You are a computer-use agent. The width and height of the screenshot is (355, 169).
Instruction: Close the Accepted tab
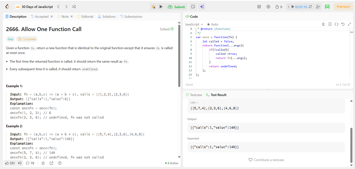pyautogui.click(x=52, y=17)
